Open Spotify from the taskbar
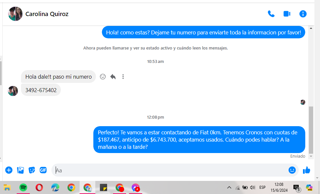 click(x=23, y=188)
